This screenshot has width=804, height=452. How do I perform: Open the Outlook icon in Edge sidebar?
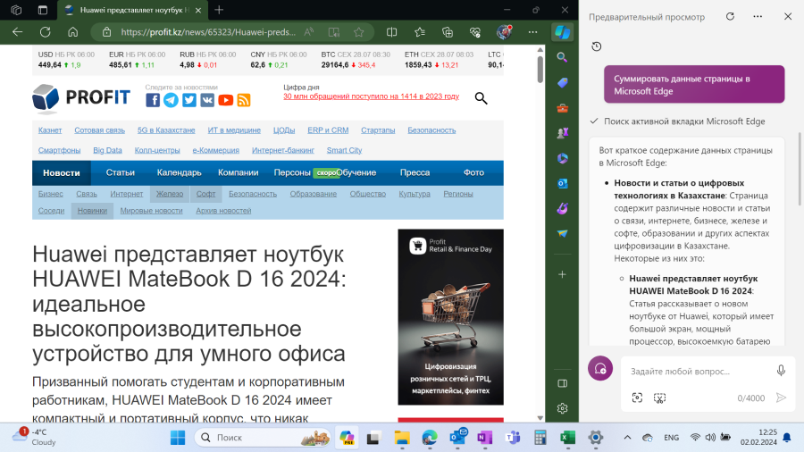point(563,183)
